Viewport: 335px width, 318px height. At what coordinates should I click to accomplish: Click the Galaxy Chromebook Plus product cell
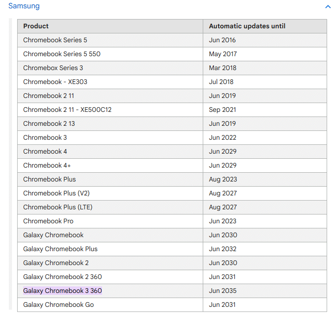[x=60, y=249]
